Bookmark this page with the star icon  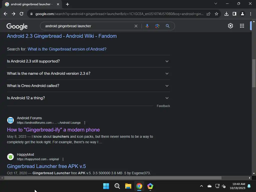pyautogui.click(x=216, y=14)
